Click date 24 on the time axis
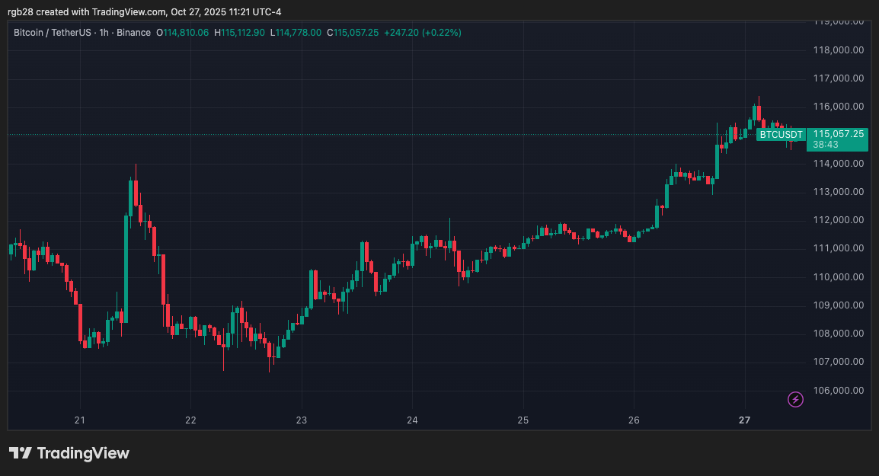Viewport: 879px width, 476px height. click(412, 420)
